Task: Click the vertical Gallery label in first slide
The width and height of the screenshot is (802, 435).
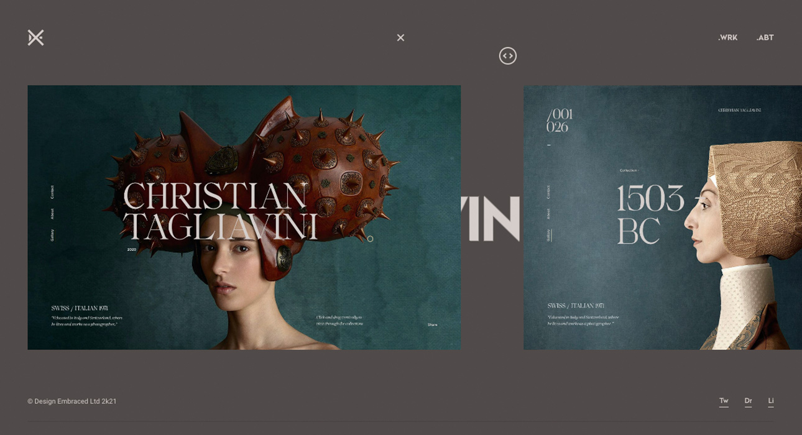Action: [52, 235]
